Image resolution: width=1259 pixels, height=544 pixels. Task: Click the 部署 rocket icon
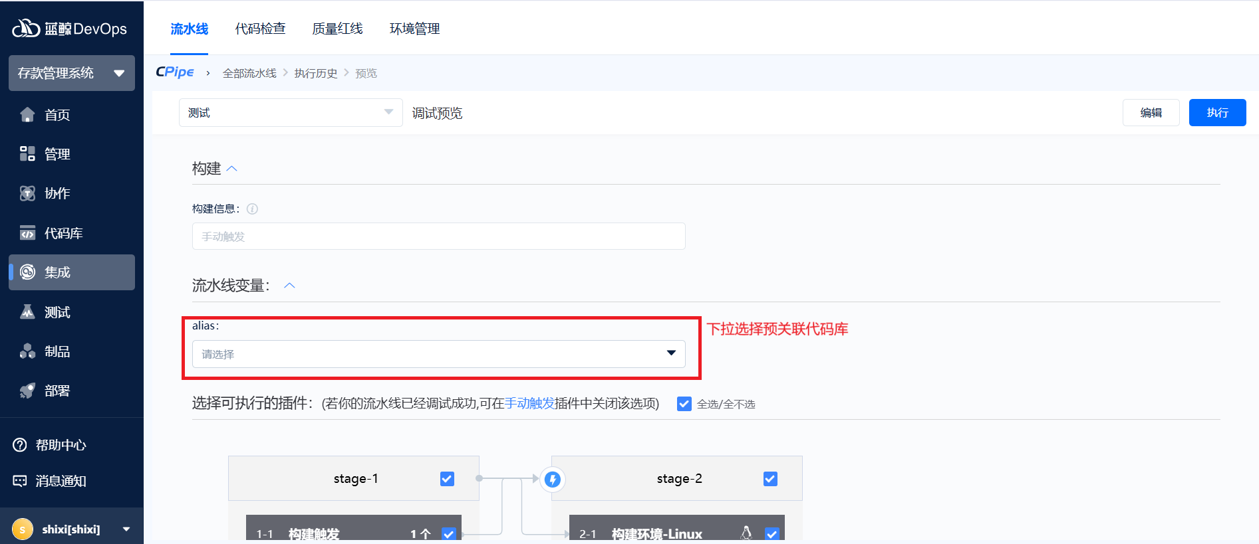tap(27, 391)
